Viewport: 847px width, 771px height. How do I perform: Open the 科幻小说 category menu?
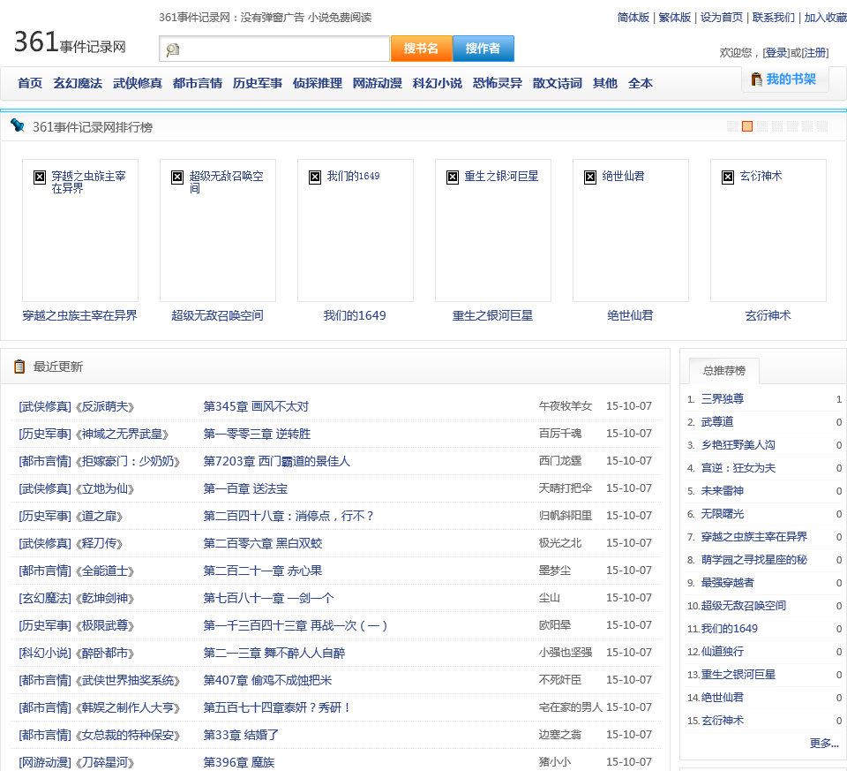point(438,83)
